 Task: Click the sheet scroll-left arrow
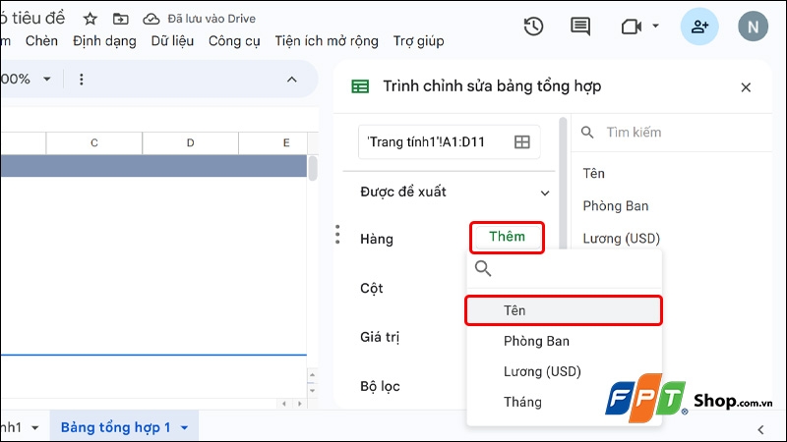pyautogui.click(x=284, y=404)
